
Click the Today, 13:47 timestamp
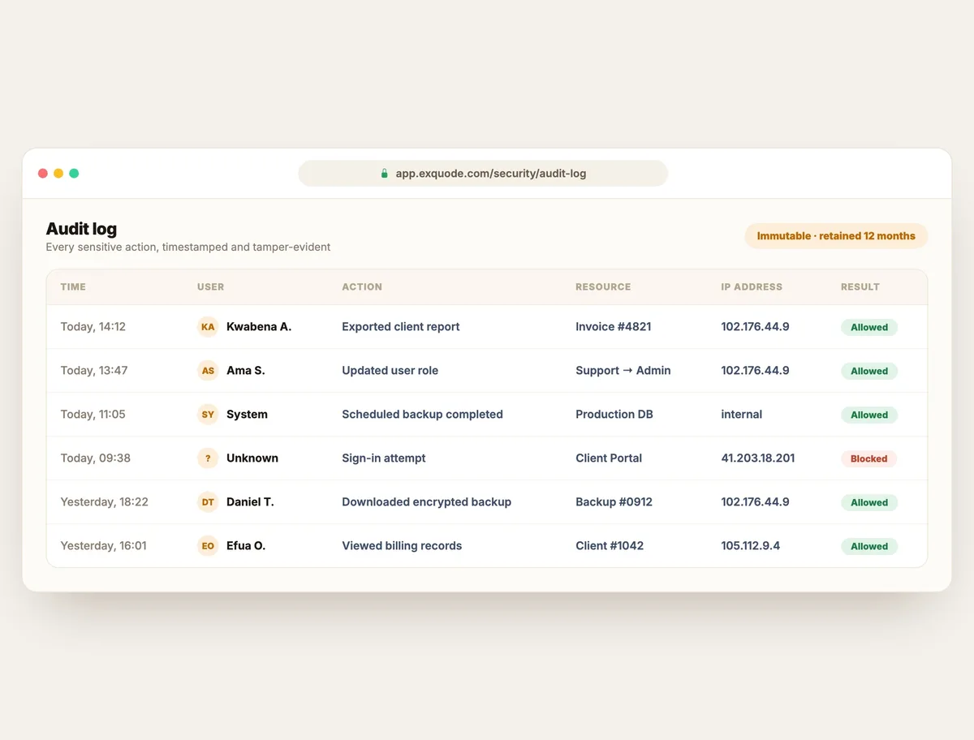point(94,371)
